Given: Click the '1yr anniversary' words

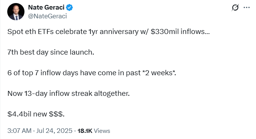Looking at the screenshot, I should [x=113, y=32].
